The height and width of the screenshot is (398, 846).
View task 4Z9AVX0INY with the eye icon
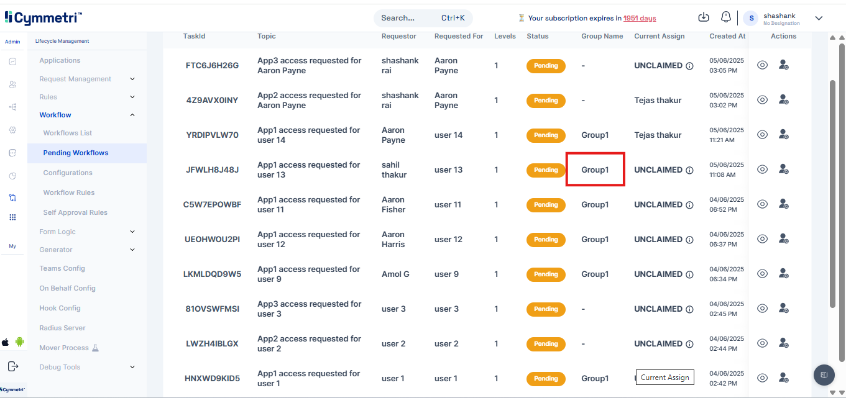click(x=762, y=100)
